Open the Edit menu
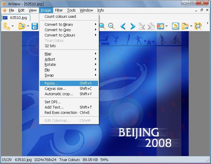 point(21,10)
